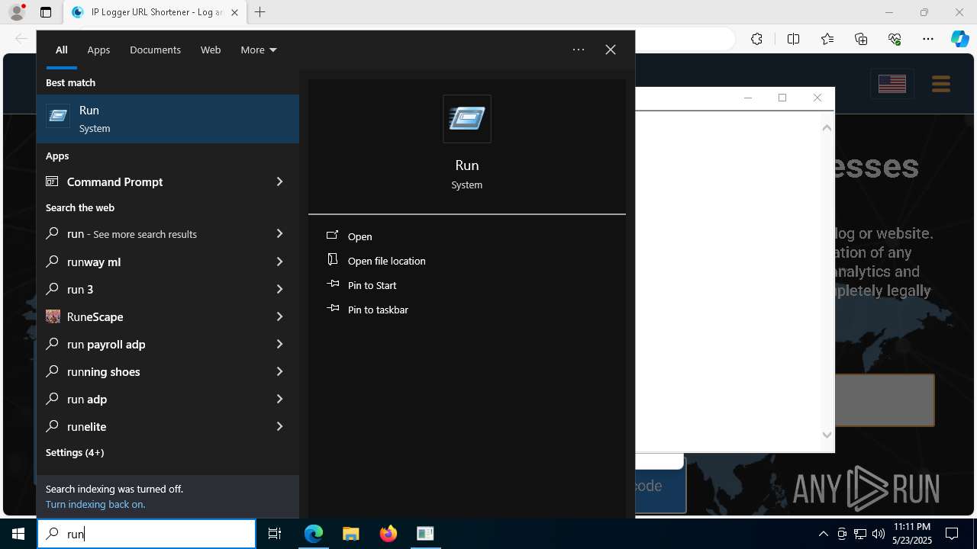
Task: Close the Windows search panel
Action: pos(611,50)
